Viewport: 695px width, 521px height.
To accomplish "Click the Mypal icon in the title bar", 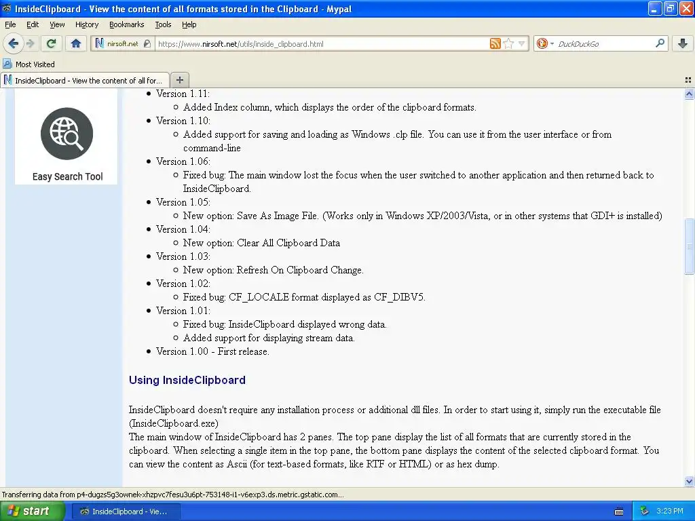I will pyautogui.click(x=6, y=8).
